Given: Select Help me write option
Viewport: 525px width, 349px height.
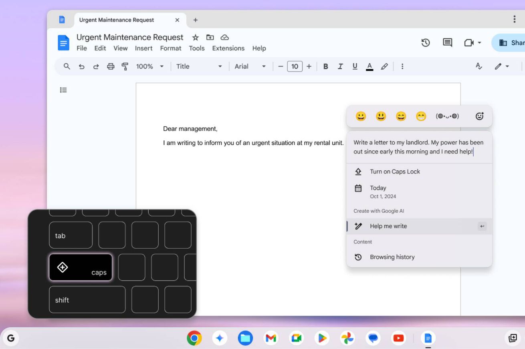Looking at the screenshot, I should (388, 226).
